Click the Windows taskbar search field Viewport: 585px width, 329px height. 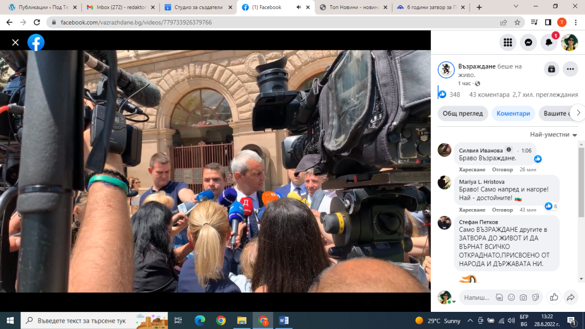86,320
